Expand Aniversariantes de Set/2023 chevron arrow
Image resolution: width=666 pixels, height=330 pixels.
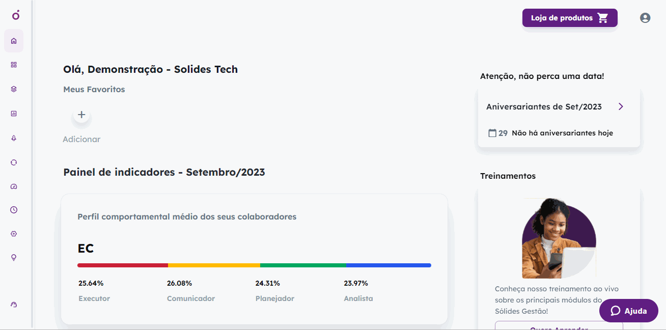click(621, 106)
